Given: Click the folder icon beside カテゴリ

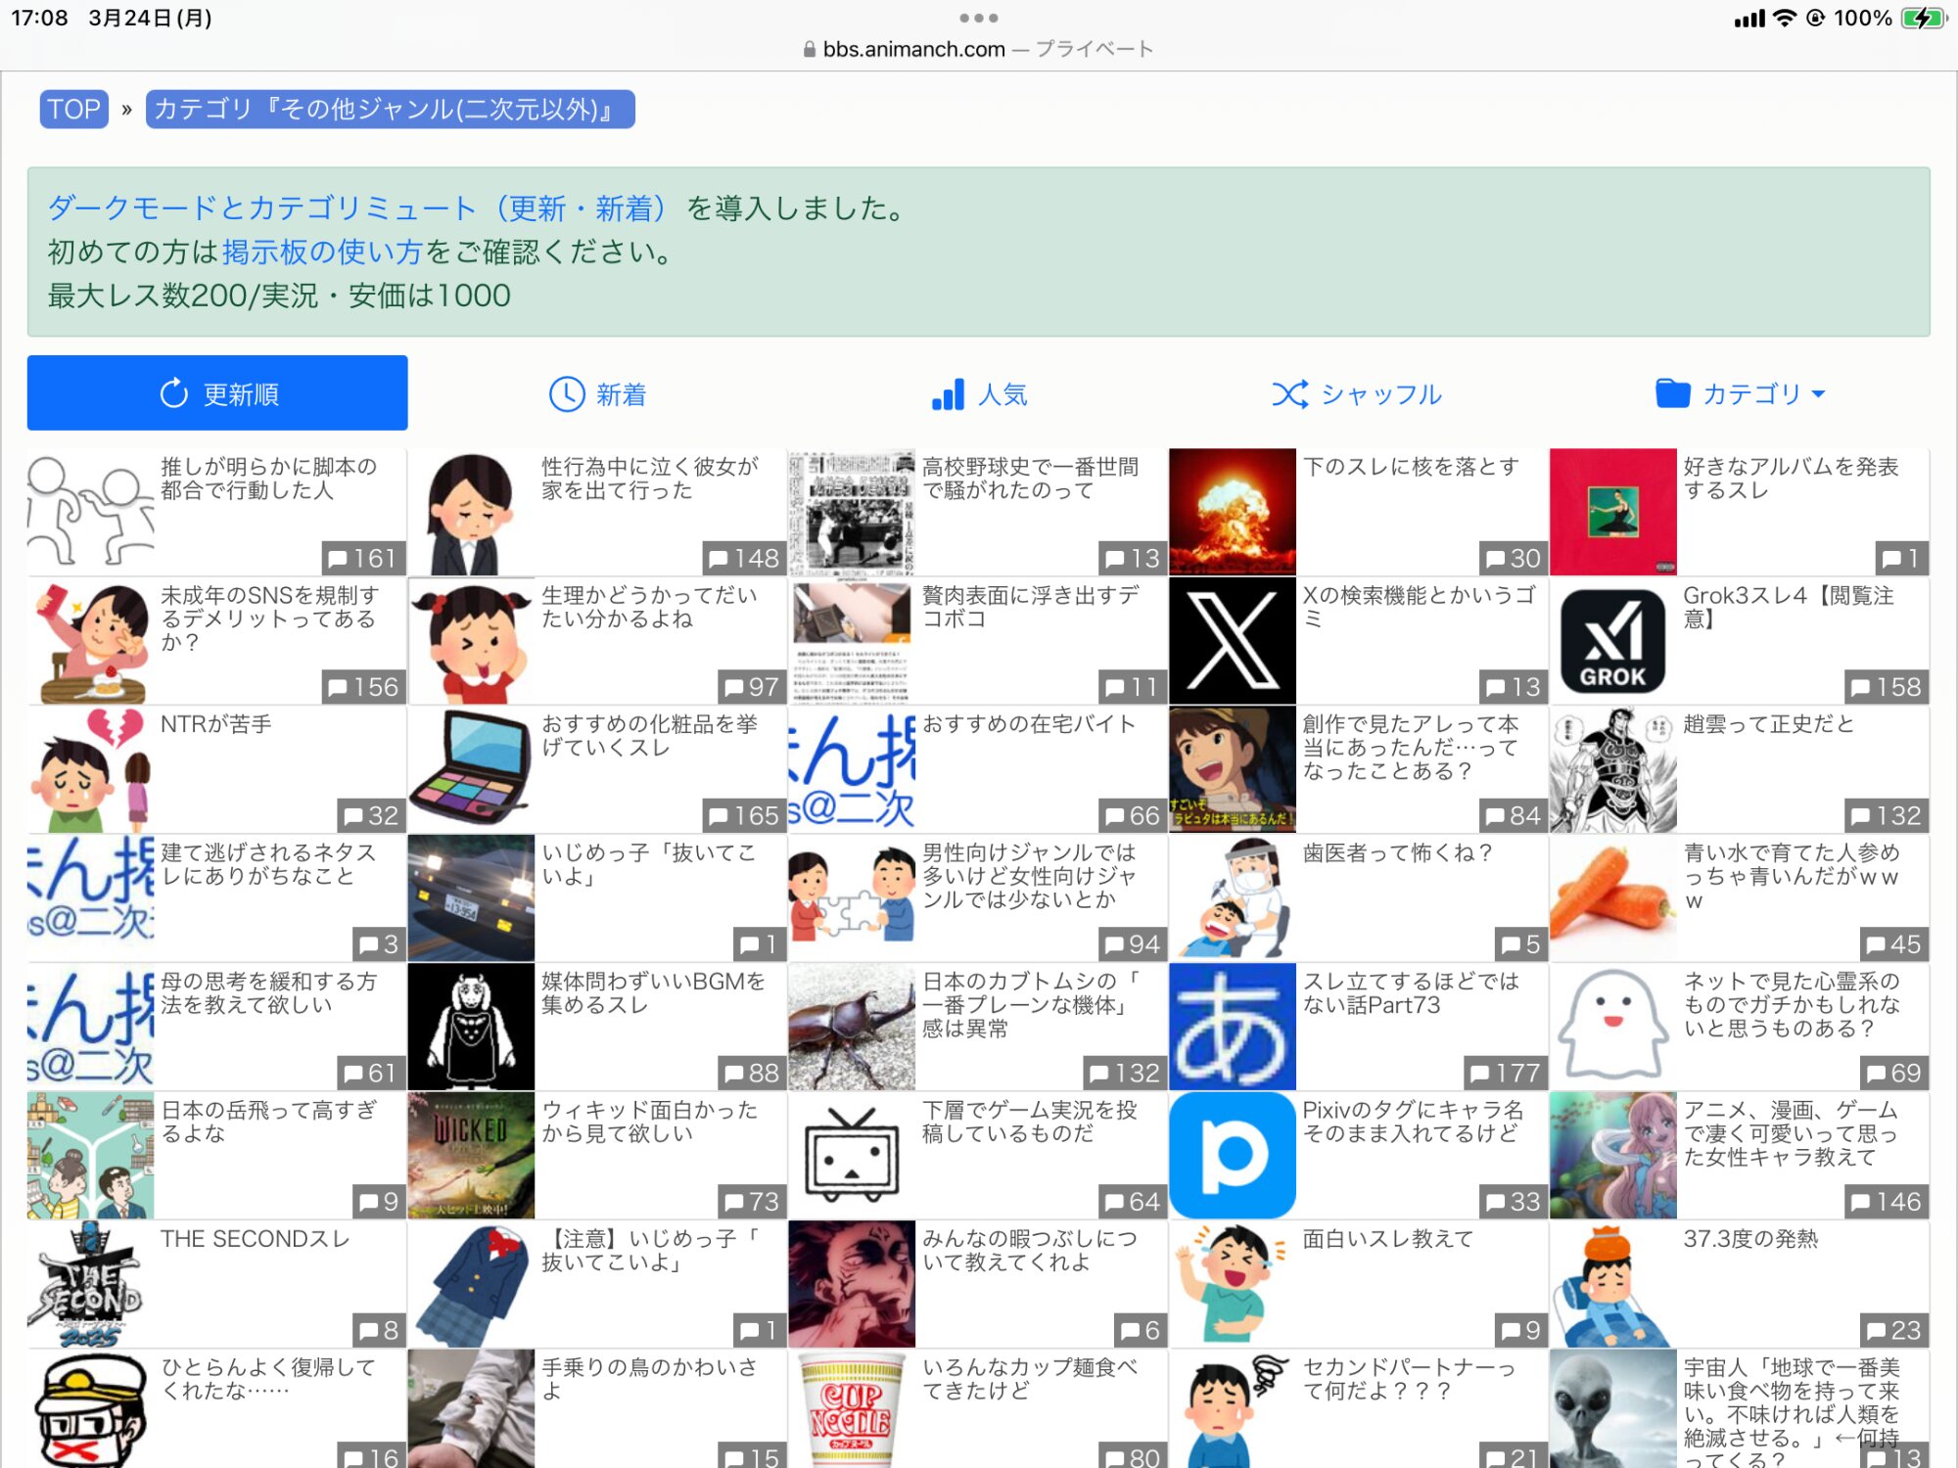Looking at the screenshot, I should (1672, 393).
